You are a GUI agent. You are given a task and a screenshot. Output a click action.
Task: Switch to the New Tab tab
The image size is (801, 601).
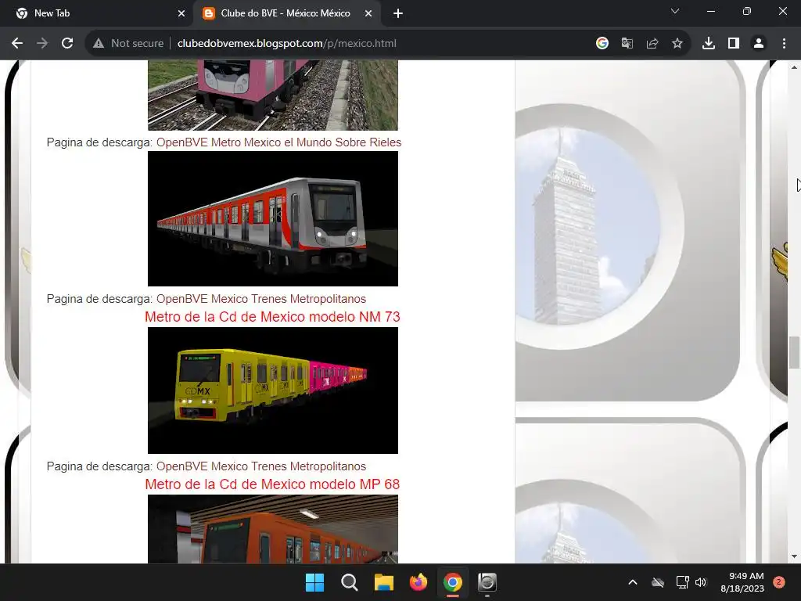99,13
